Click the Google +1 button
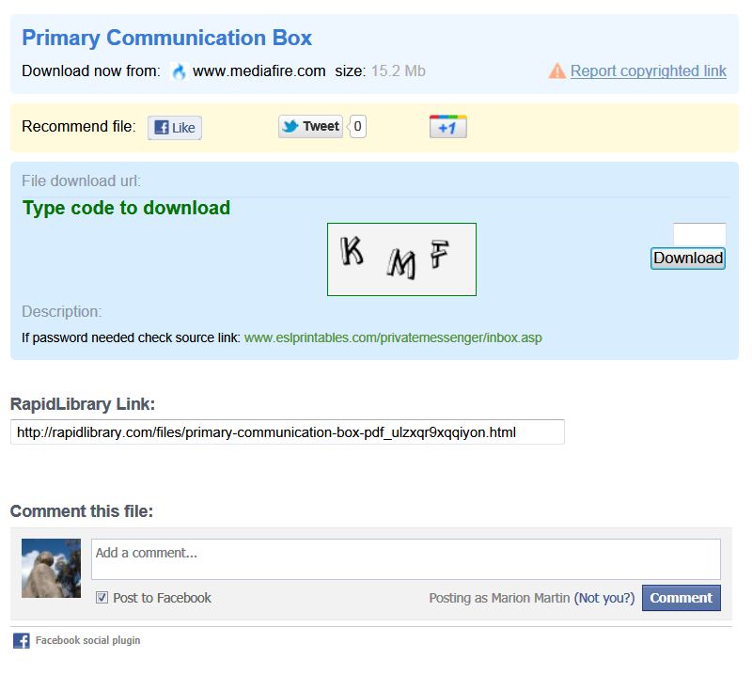The width and height of the screenshot is (752, 674). (x=448, y=127)
